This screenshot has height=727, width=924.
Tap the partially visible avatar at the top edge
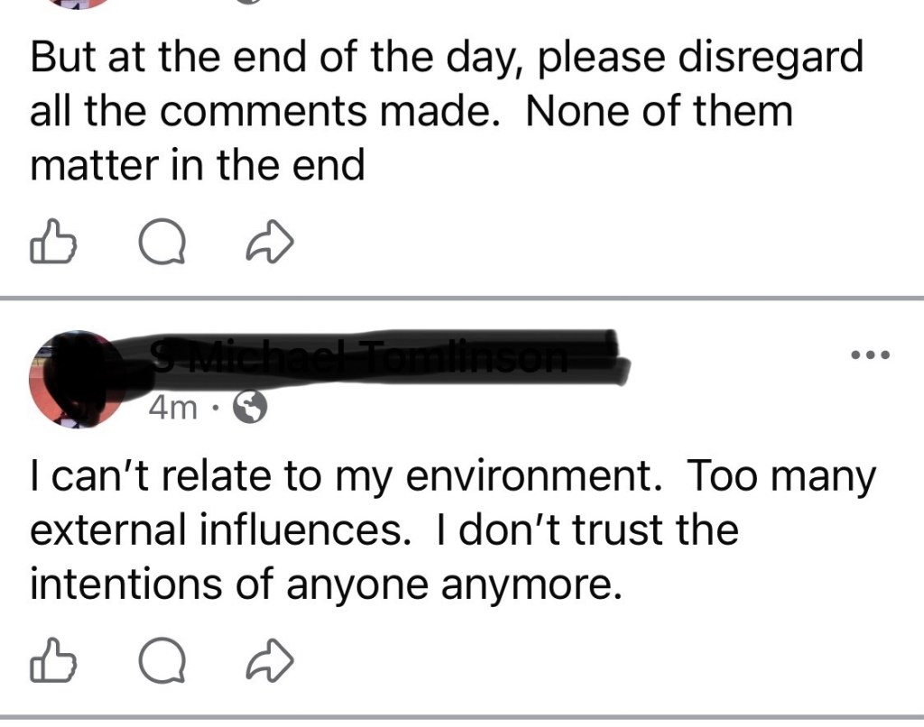77,3
